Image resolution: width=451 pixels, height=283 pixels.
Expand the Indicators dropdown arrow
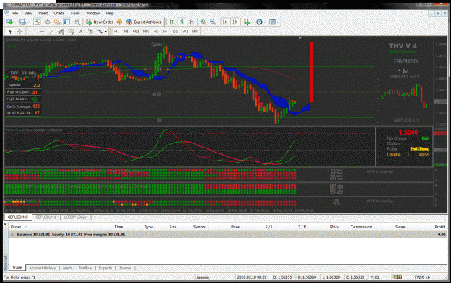coord(252,22)
